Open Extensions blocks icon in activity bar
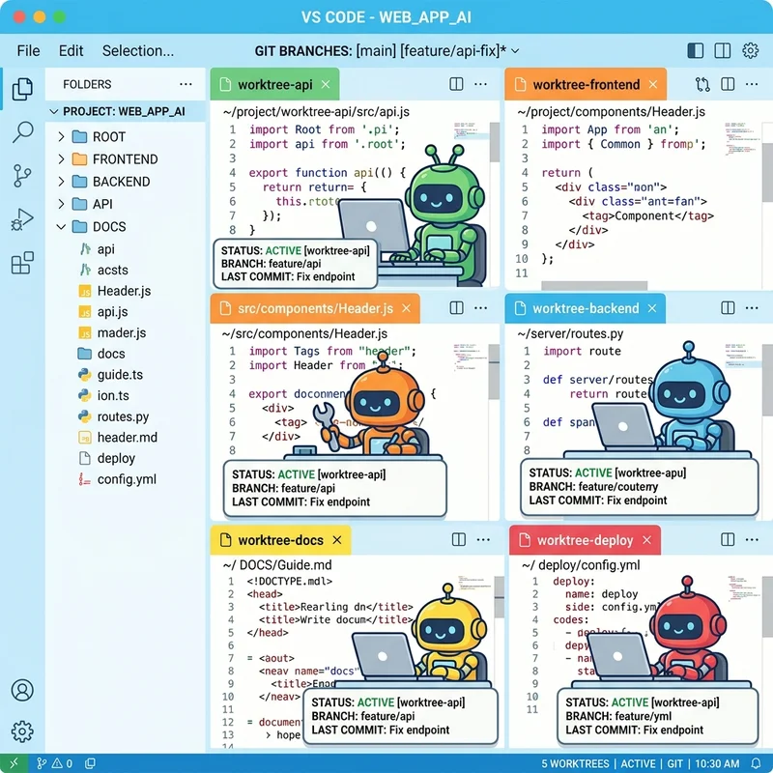The image size is (773, 773). pyautogui.click(x=22, y=263)
